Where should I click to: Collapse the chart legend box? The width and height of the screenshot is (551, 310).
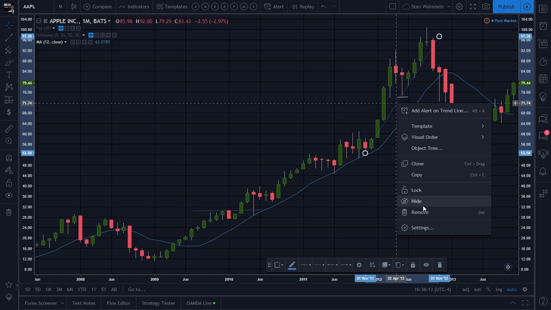pyautogui.click(x=38, y=21)
